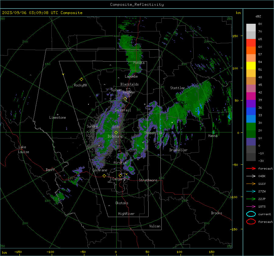Select the bright orange 60 dBZ swatch
Screen dimensions: 274x256
click(251, 50)
